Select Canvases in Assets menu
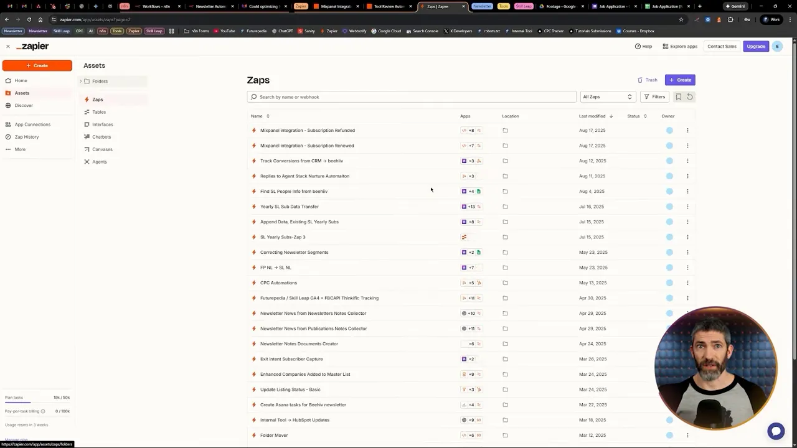Screen dimensions: 797x448 pos(102,149)
